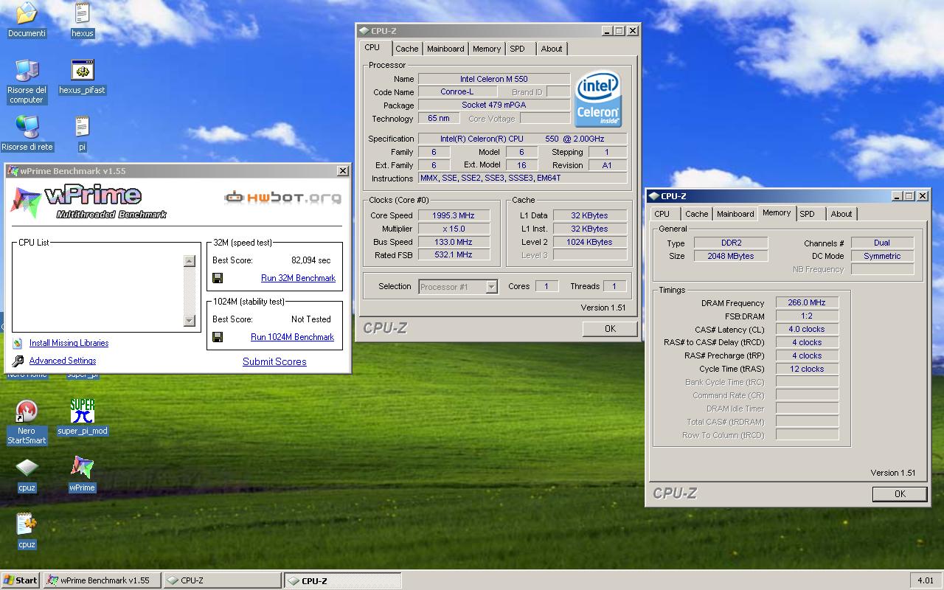This screenshot has height=590, width=944.
Task: Select About tab in CPU-Z Memory window
Action: 841,214
